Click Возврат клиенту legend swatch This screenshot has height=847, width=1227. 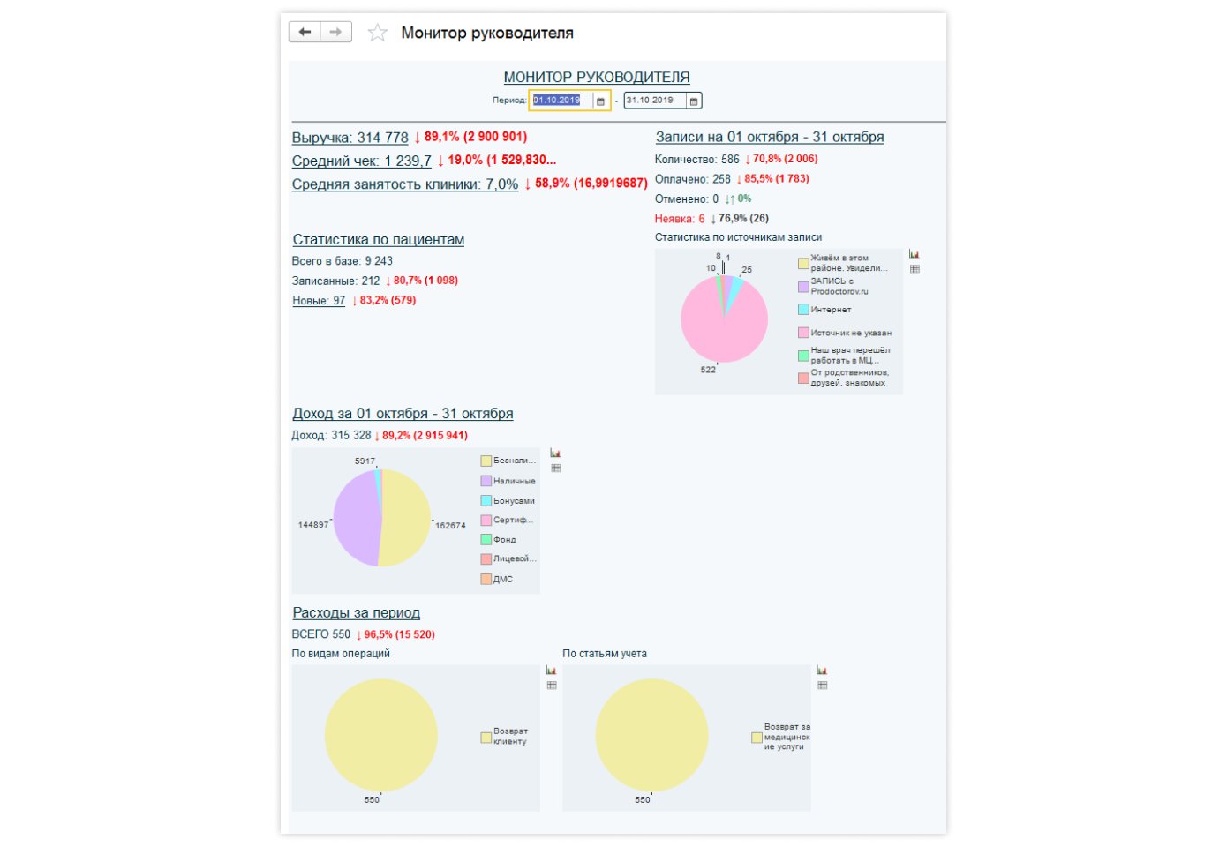486,738
